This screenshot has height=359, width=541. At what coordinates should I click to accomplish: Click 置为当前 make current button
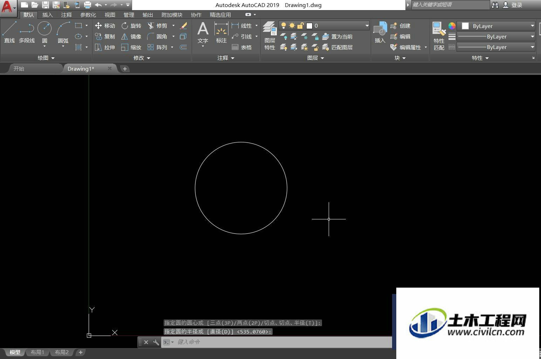(337, 36)
